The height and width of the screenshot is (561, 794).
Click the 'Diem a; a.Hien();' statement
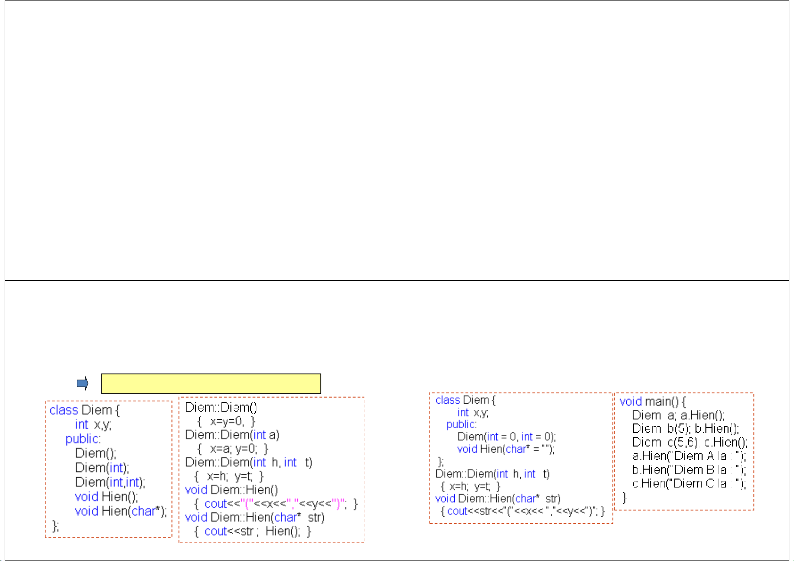(x=678, y=415)
